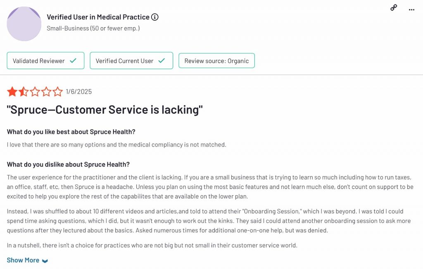Click the Verified Current User badge

tap(131, 61)
